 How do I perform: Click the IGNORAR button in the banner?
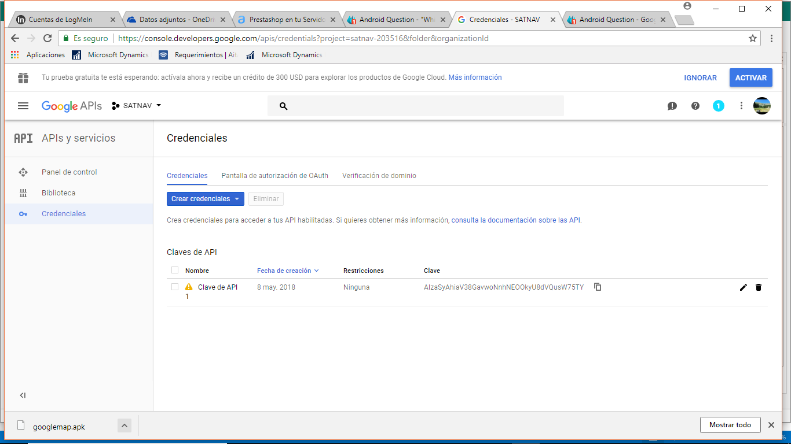click(700, 78)
